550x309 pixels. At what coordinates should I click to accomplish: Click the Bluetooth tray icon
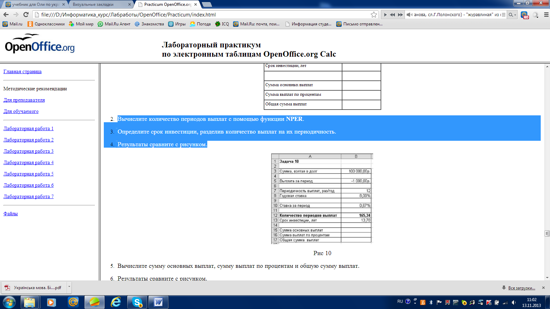pos(431,302)
